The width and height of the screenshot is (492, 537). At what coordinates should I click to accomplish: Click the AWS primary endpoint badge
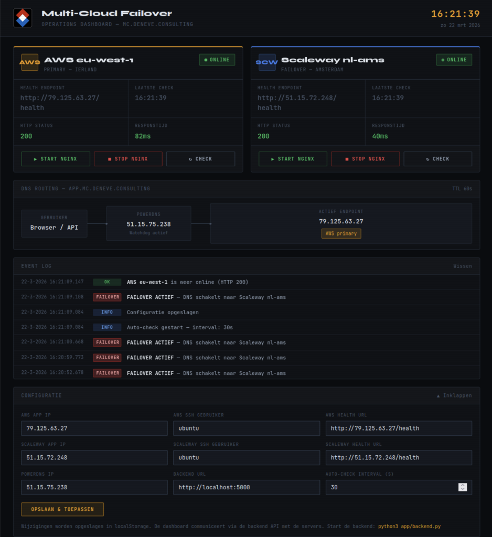(341, 233)
